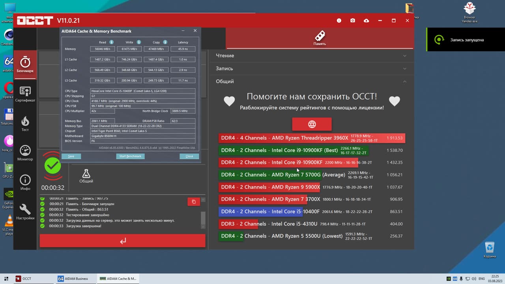This screenshot has width=505, height=284.
Task: Click Save in AIDA64 benchmark window
Action: [71, 156]
